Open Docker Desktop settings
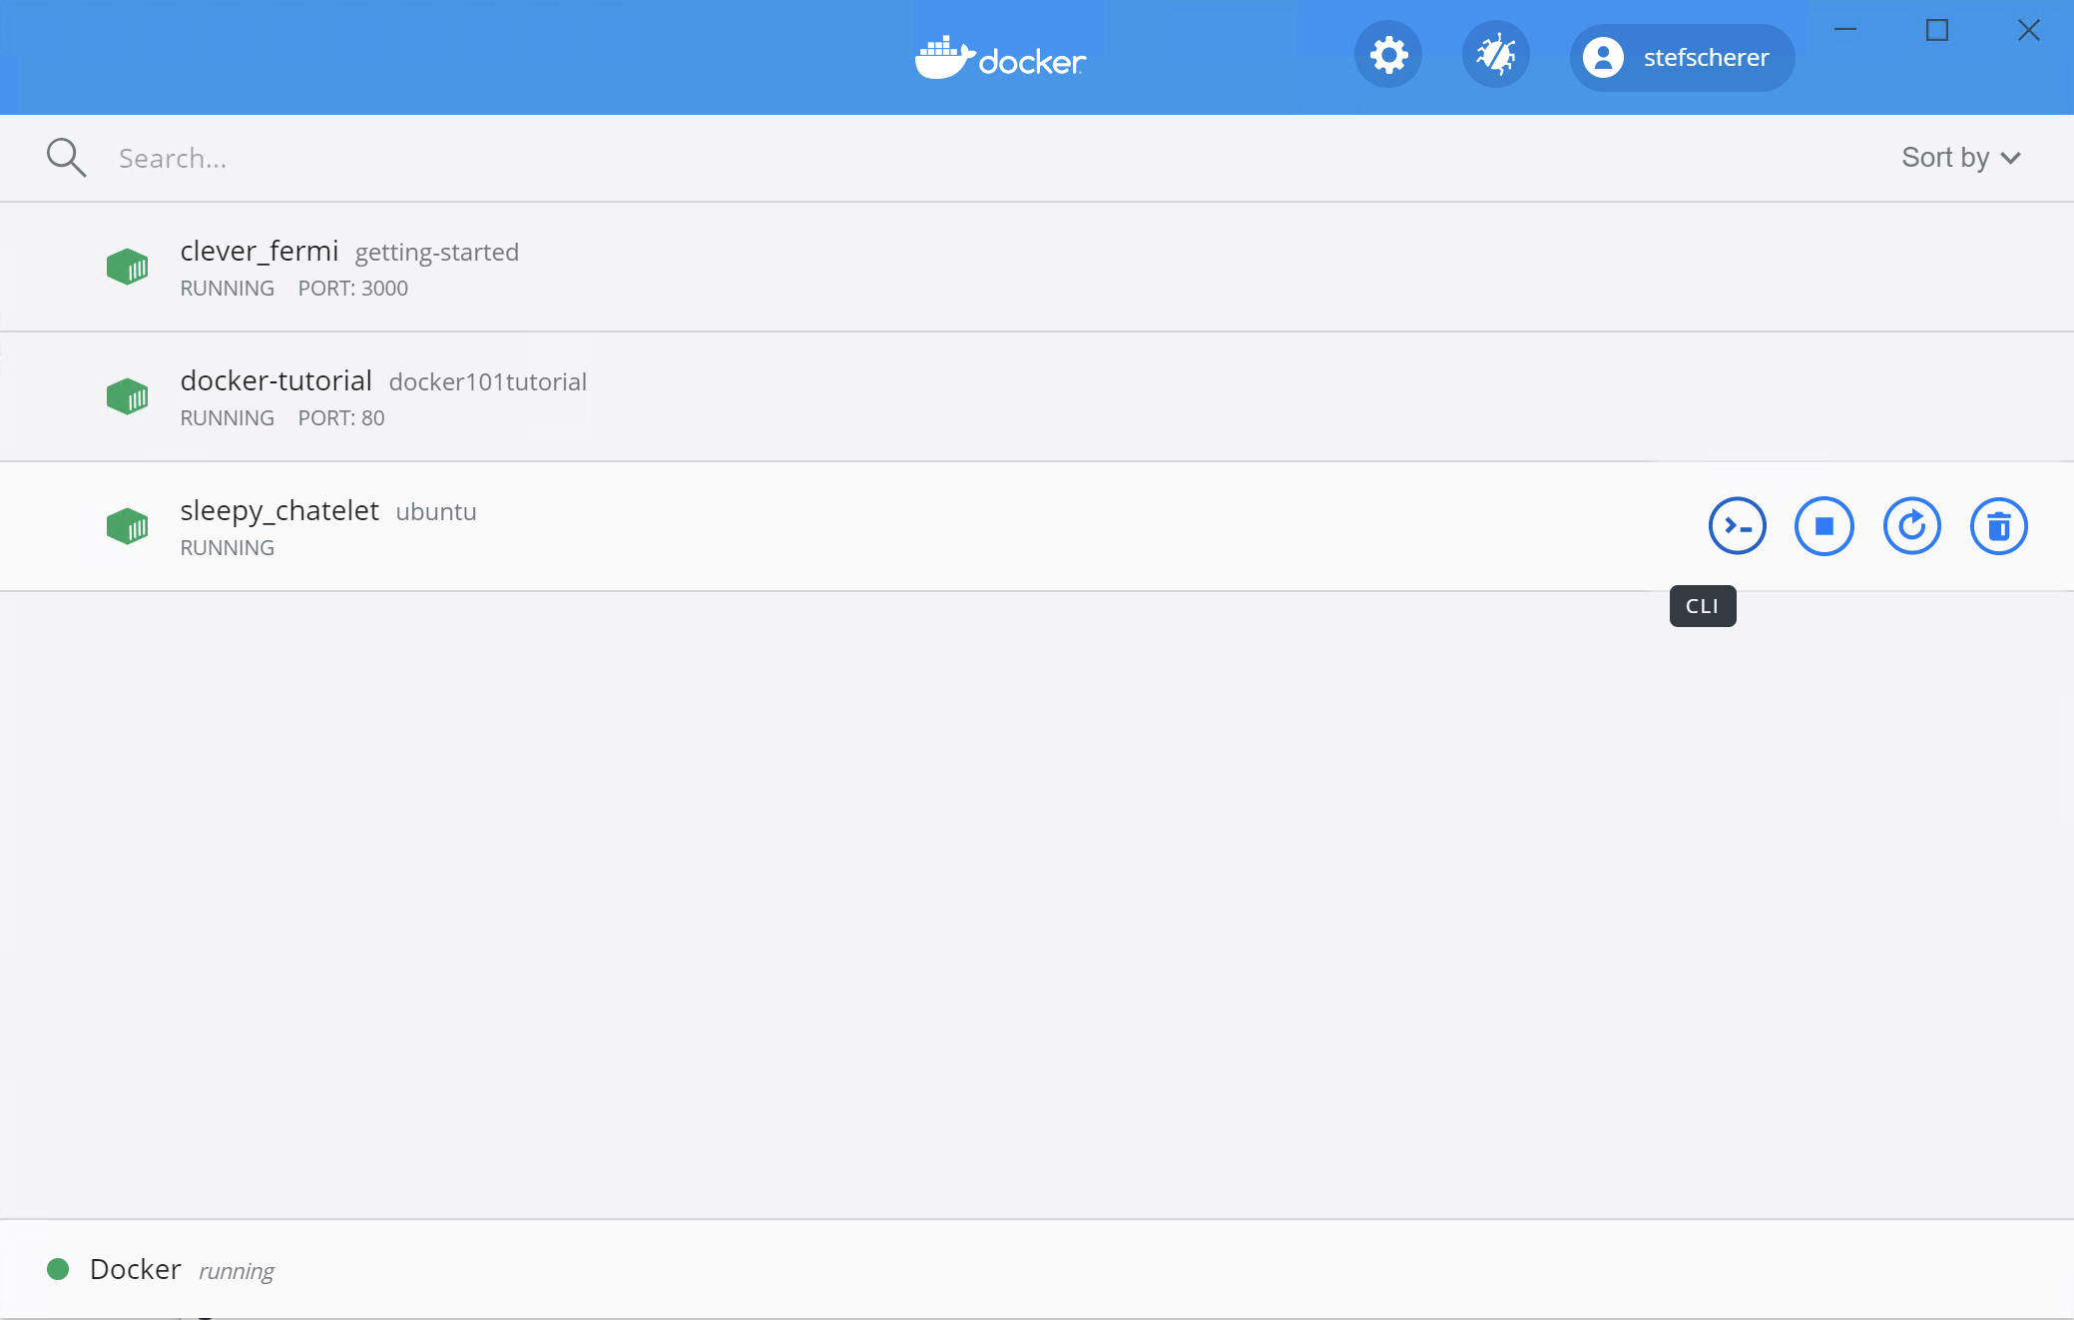 (x=1387, y=55)
